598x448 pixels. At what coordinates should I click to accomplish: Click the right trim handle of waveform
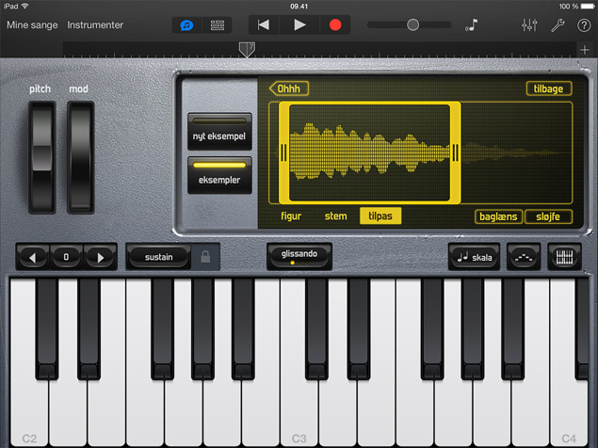point(456,152)
